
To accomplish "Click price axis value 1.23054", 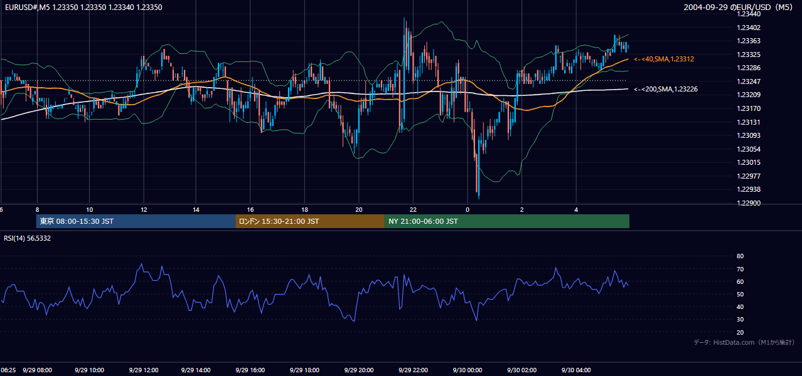I will click(x=749, y=149).
